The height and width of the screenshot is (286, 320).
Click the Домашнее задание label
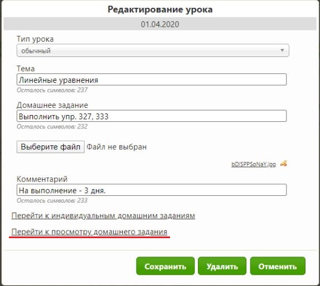[52, 105]
